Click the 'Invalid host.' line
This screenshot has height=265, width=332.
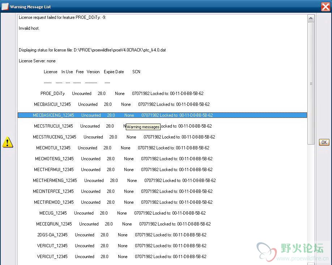(x=162, y=28)
